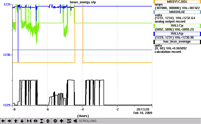Click the pan left arrow button
Image resolution: width=201 pixels, height=124 pixels.
(3, 121)
